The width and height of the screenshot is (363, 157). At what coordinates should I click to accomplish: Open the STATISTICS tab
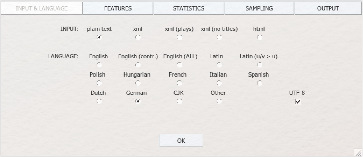(188, 8)
